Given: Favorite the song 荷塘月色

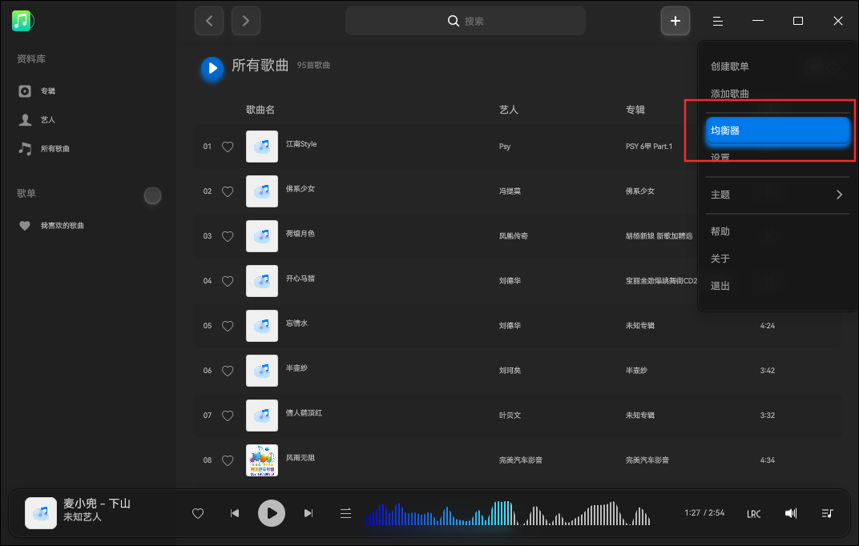Looking at the screenshot, I should [228, 236].
